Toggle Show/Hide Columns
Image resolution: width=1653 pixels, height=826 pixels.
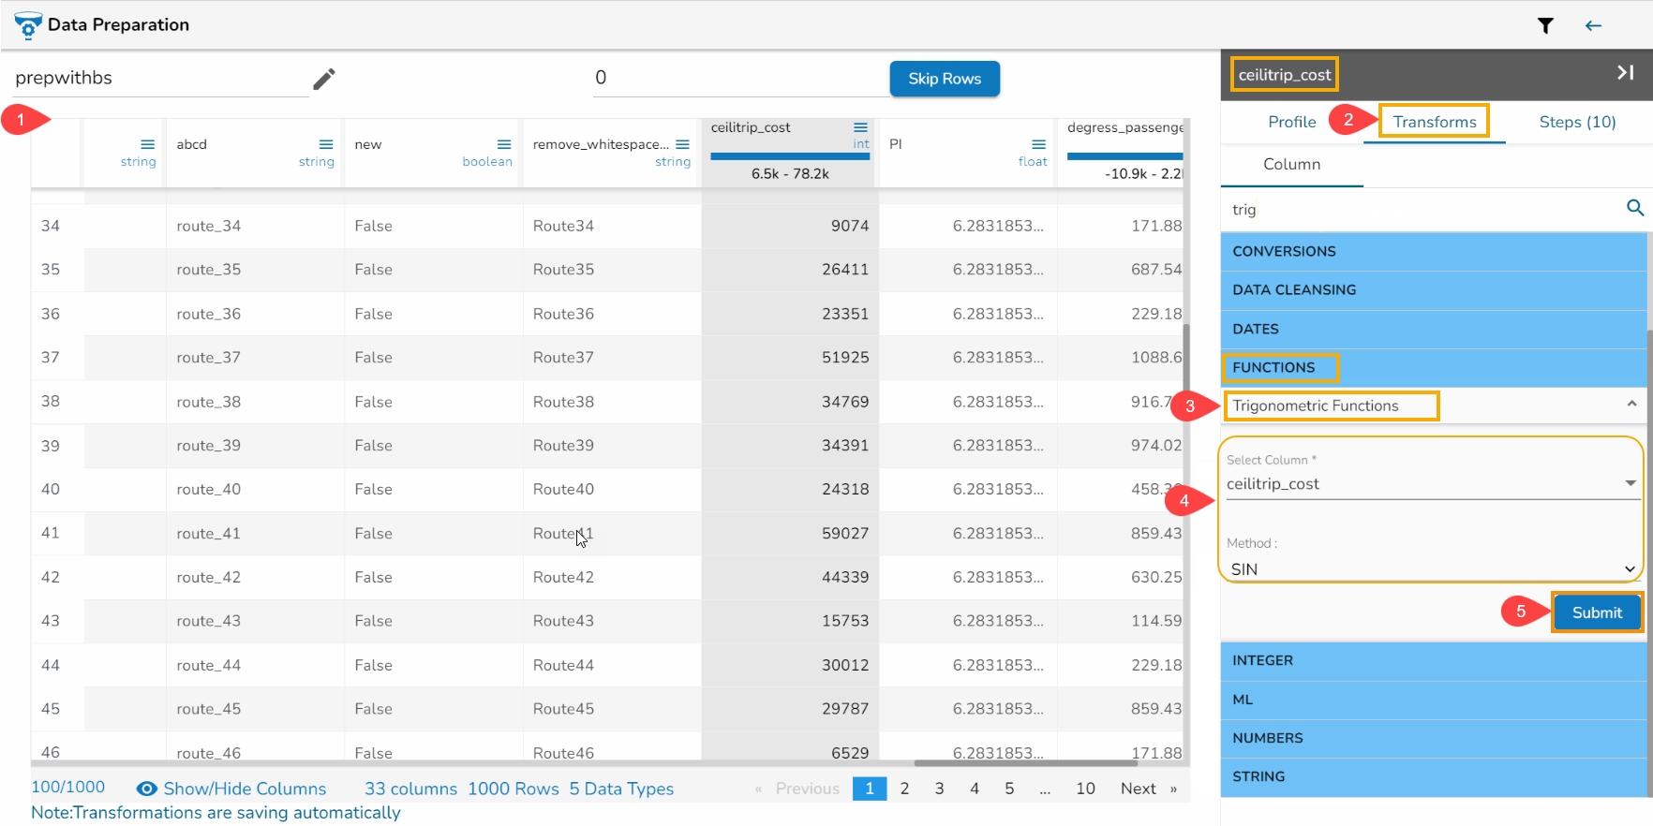click(x=231, y=789)
